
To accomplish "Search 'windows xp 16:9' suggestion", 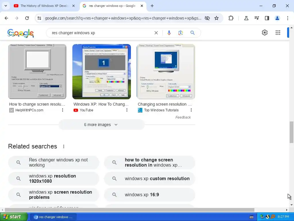I will pyautogui.click(x=149, y=195).
